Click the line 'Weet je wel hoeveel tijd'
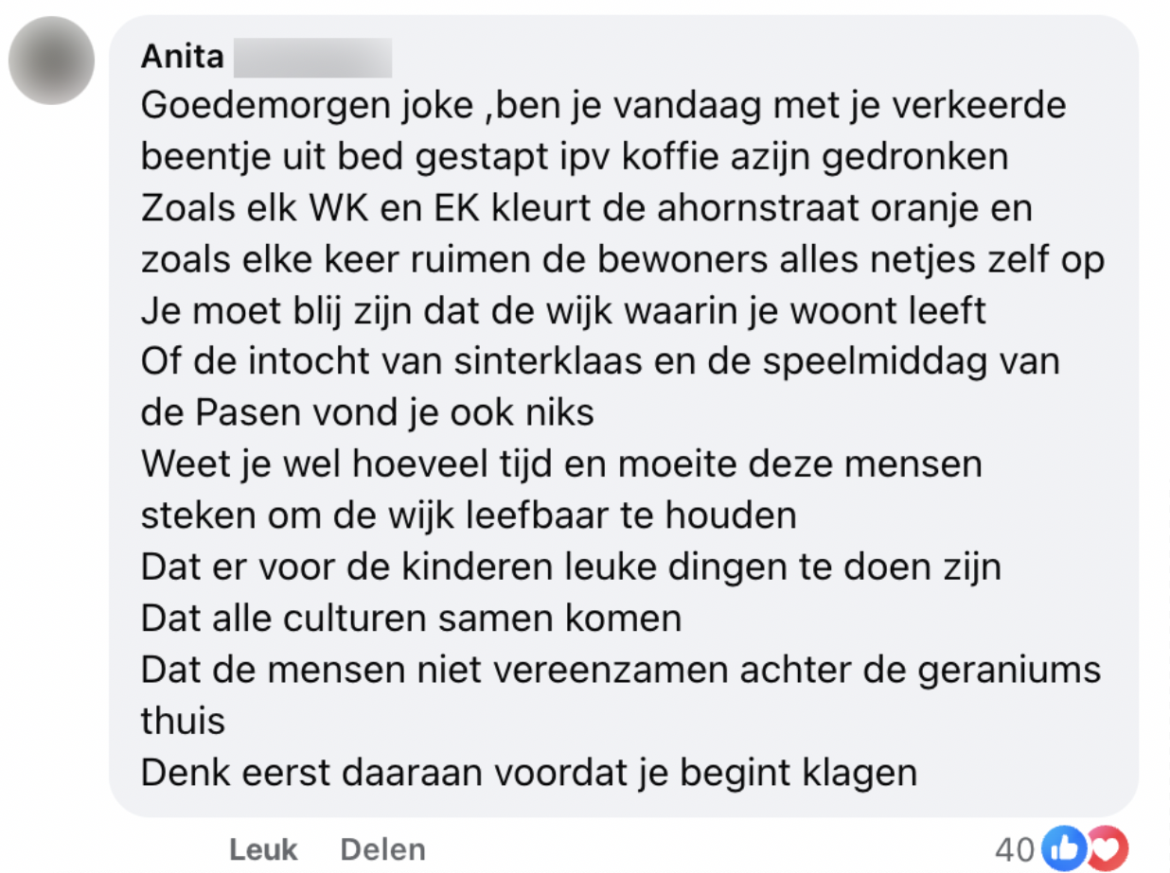The width and height of the screenshot is (1170, 873). pyautogui.click(x=561, y=463)
